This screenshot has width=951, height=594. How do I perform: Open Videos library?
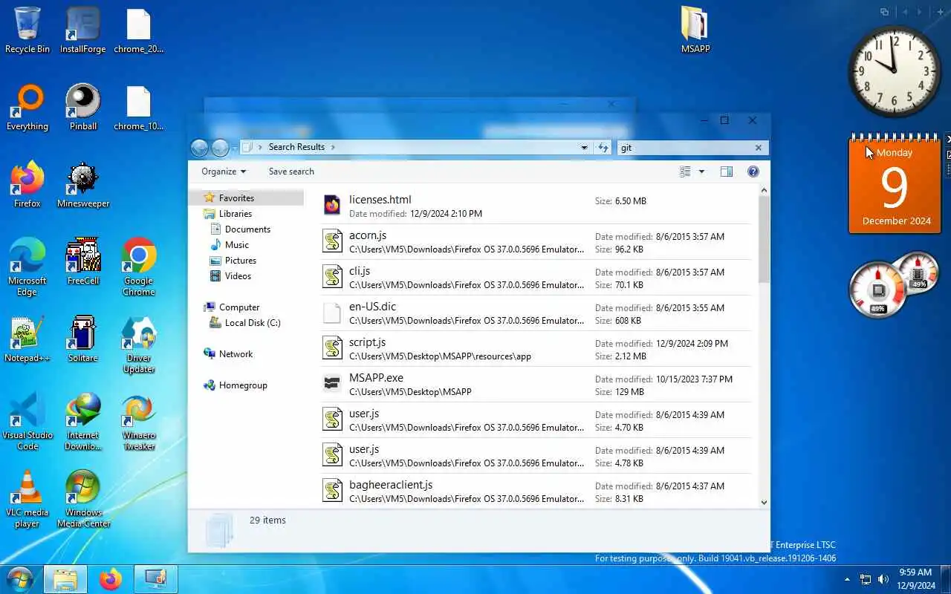coord(238,276)
